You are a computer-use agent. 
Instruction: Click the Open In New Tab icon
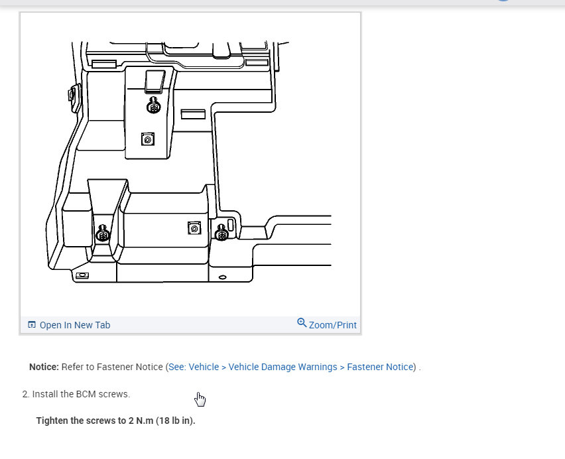32,324
